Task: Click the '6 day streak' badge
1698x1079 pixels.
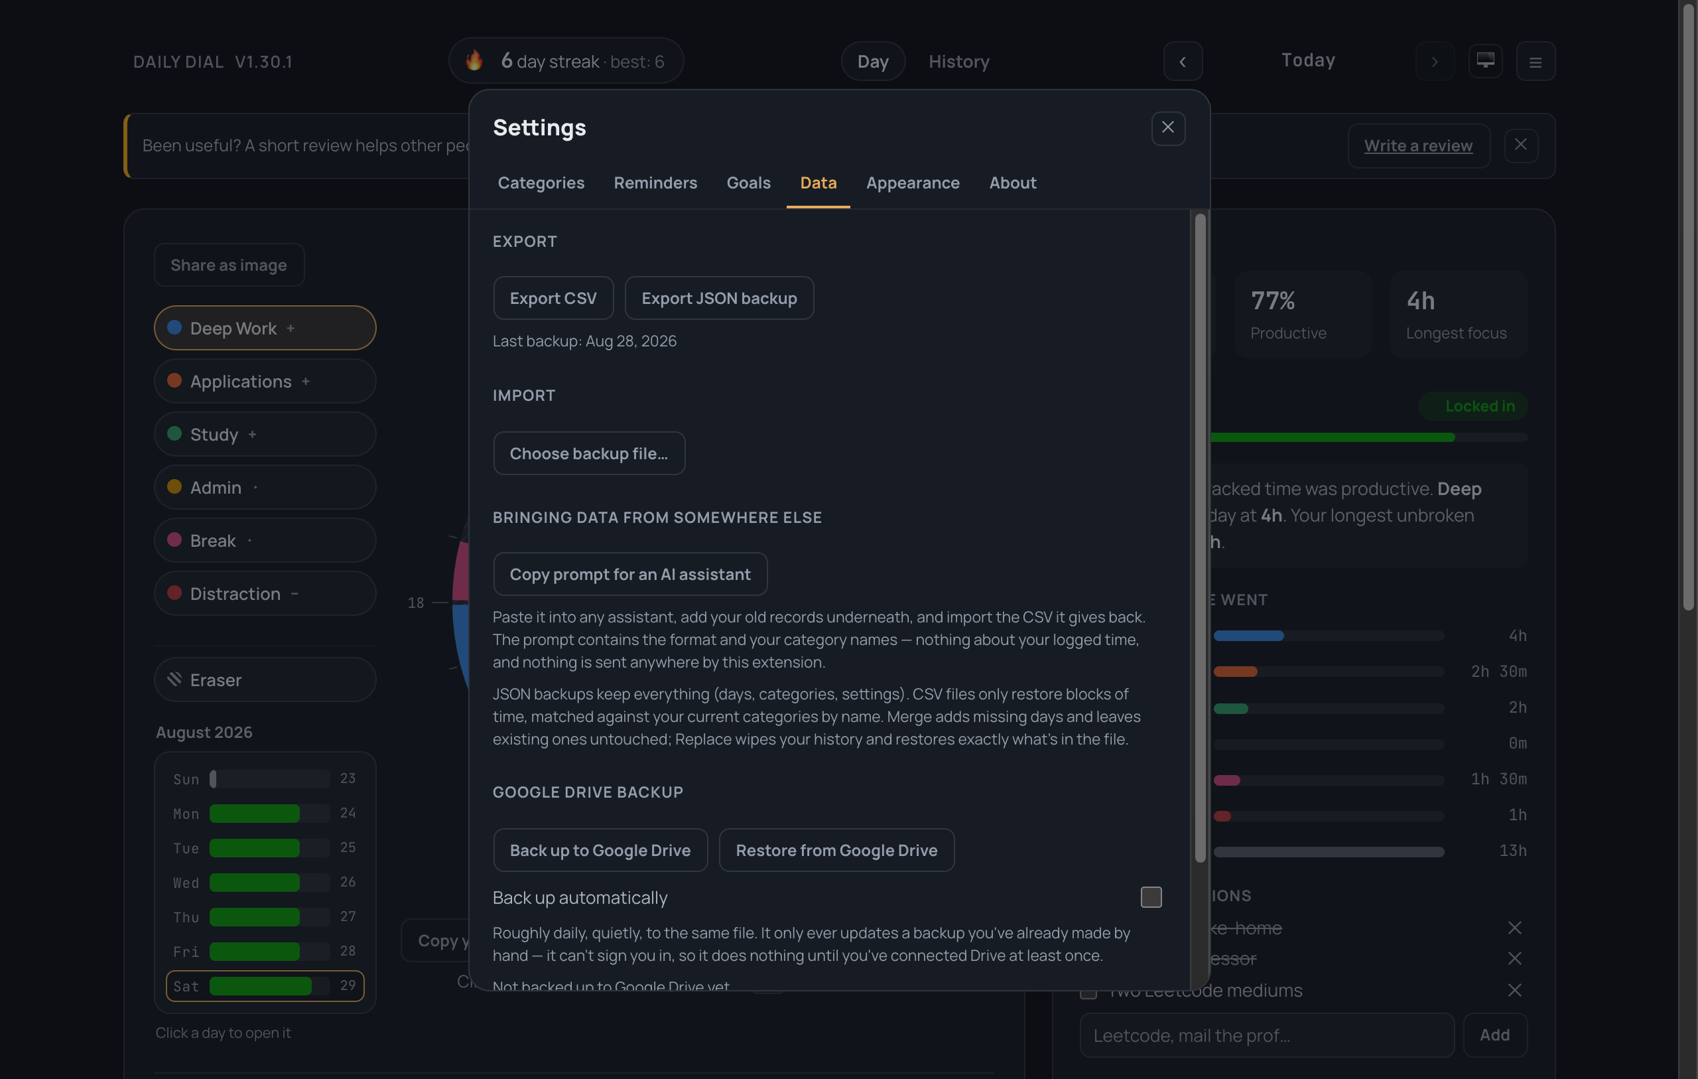Action: (566, 60)
